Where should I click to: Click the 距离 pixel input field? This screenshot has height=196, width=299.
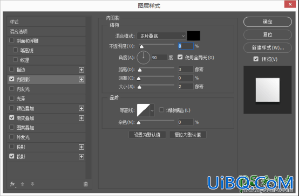click(186, 69)
